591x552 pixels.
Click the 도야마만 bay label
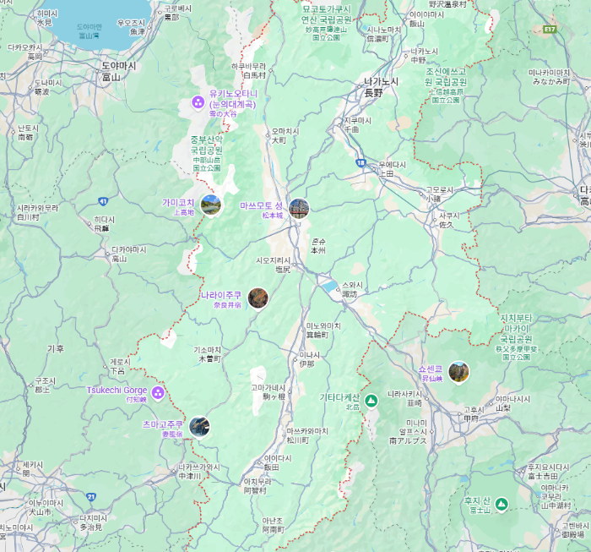[x=89, y=31]
